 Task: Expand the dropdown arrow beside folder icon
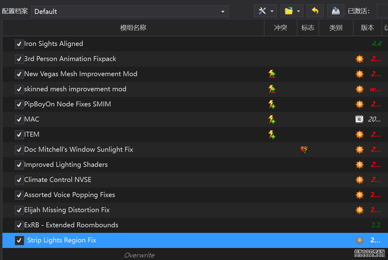pos(298,11)
